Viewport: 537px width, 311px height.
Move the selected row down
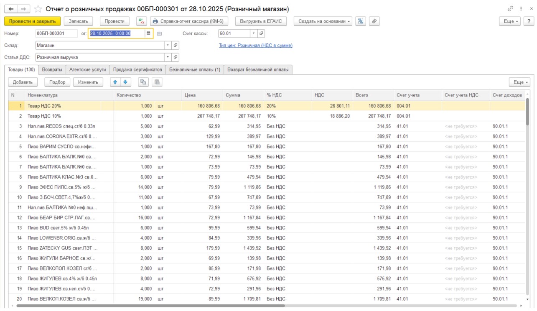coord(125,82)
